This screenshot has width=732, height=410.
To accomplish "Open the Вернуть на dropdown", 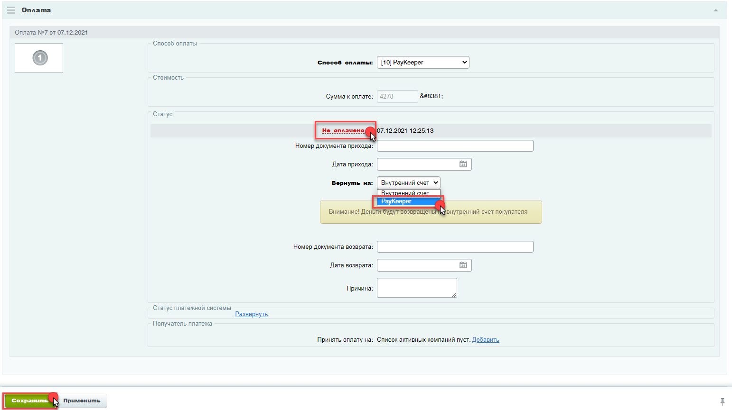I will point(408,183).
